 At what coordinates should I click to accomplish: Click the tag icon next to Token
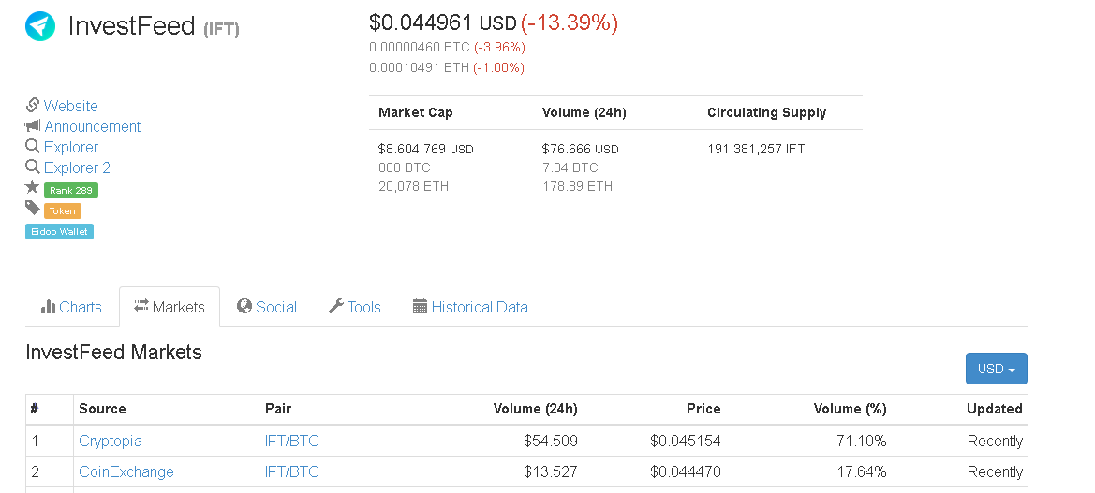33,208
